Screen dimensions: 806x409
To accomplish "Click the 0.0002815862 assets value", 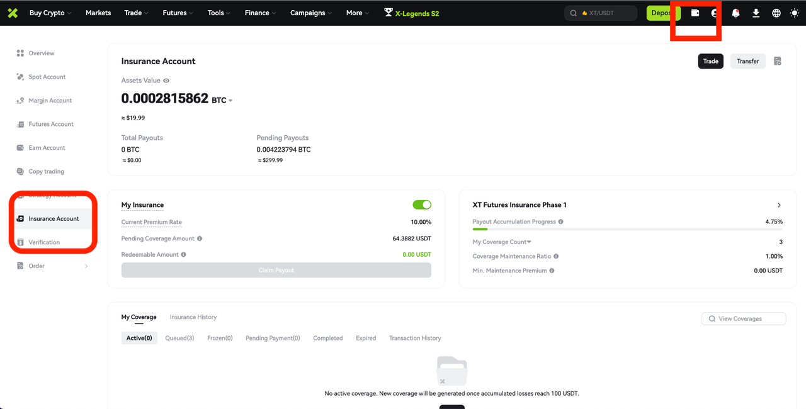I will click(x=165, y=98).
